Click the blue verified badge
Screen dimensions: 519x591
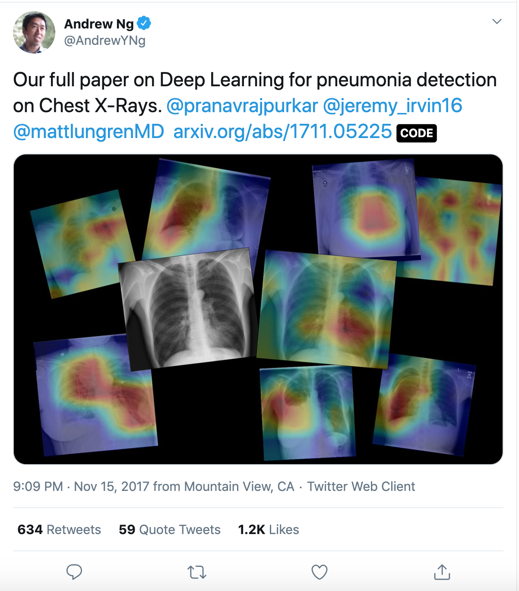pyautogui.click(x=144, y=23)
